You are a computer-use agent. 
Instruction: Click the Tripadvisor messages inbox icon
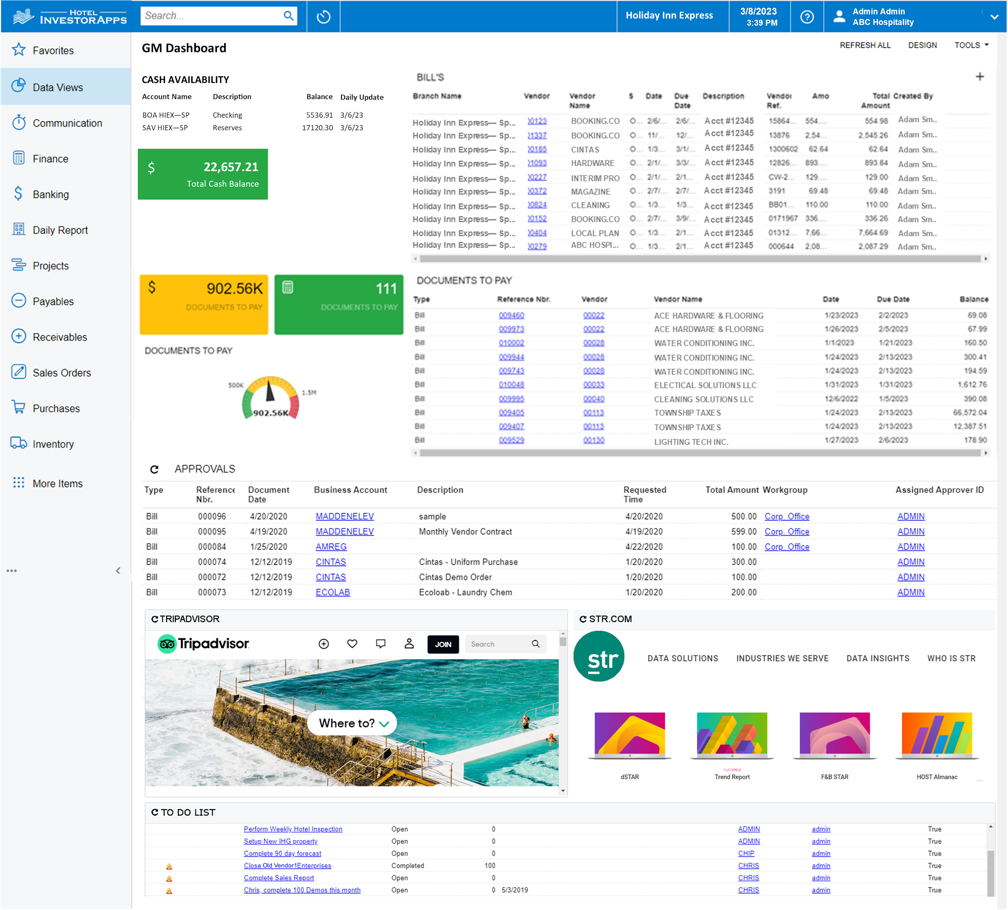[x=381, y=644]
